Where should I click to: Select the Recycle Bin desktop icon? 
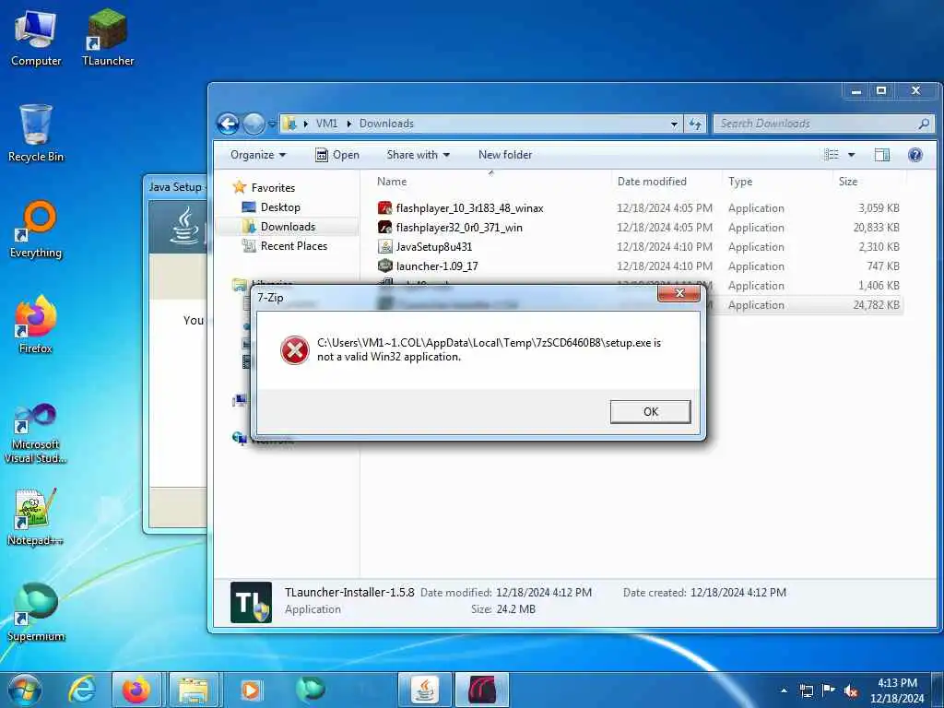[x=36, y=134]
